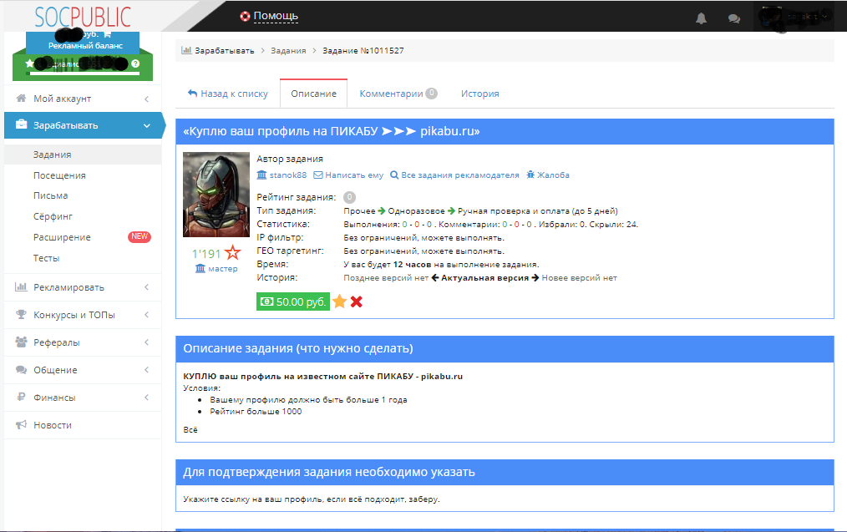Image resolution: width=847 pixels, height=532 pixels.
Task: Click the people icon beside Рефералы
Action: pyautogui.click(x=21, y=342)
